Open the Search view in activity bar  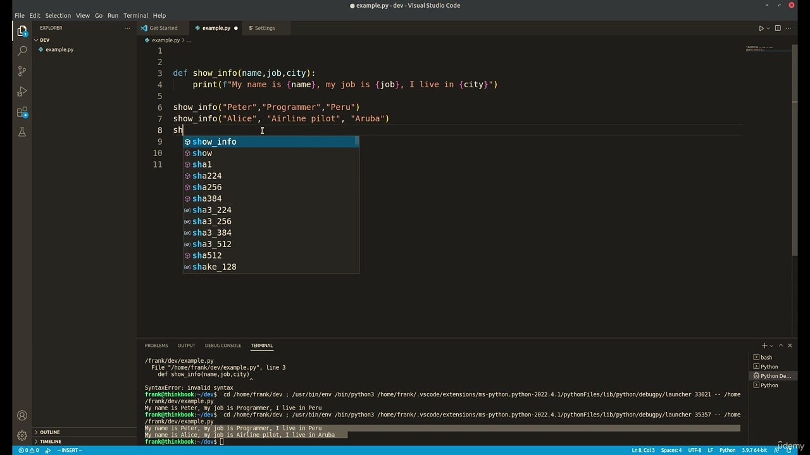(22, 51)
